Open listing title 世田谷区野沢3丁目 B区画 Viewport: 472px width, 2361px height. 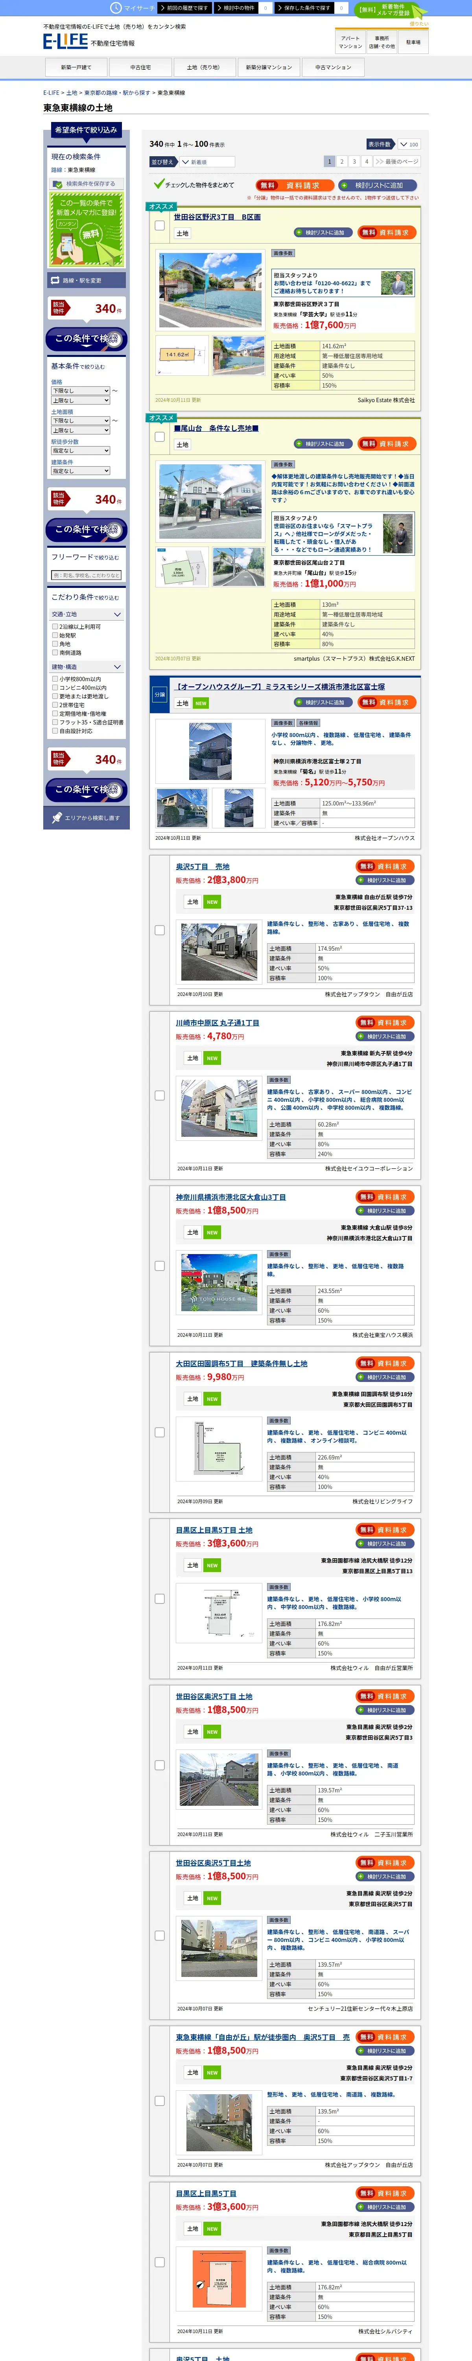click(x=217, y=217)
